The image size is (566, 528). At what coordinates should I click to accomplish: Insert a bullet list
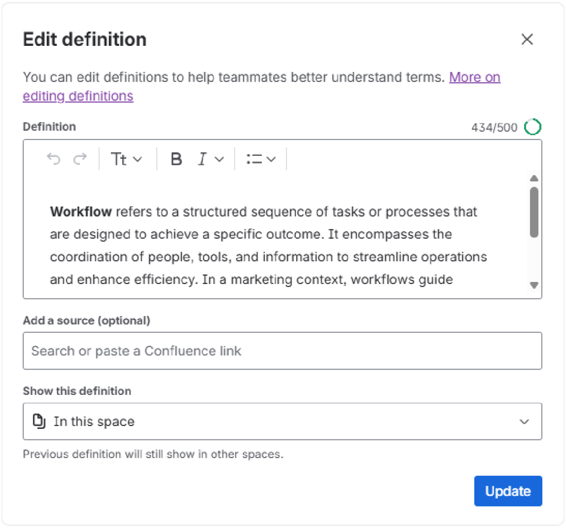254,160
